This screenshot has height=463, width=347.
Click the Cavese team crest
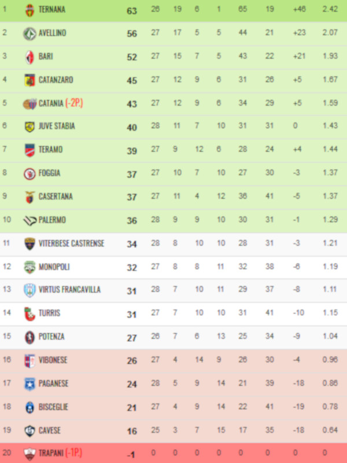coord(29,431)
